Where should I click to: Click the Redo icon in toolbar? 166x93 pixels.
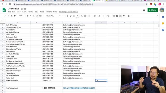[8, 16]
